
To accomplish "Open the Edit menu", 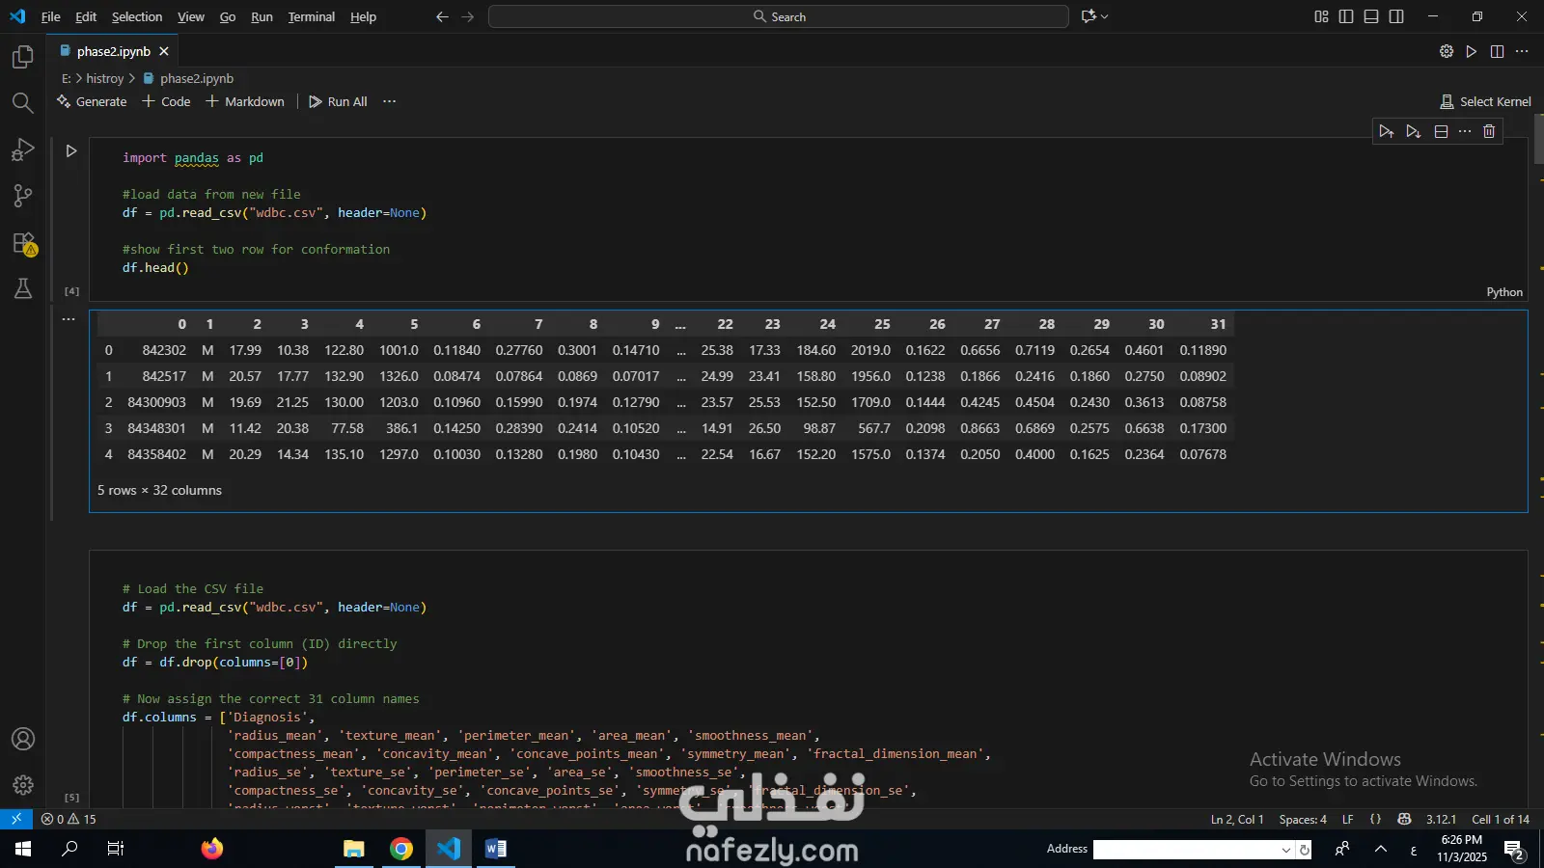I will click(86, 16).
